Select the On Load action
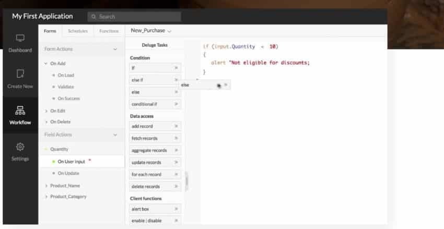Screen dimensions: 444x229 pos(66,75)
